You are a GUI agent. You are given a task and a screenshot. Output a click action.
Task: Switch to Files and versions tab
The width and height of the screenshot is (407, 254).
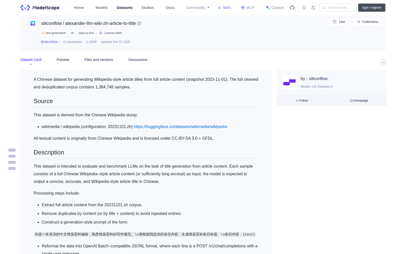point(99,60)
